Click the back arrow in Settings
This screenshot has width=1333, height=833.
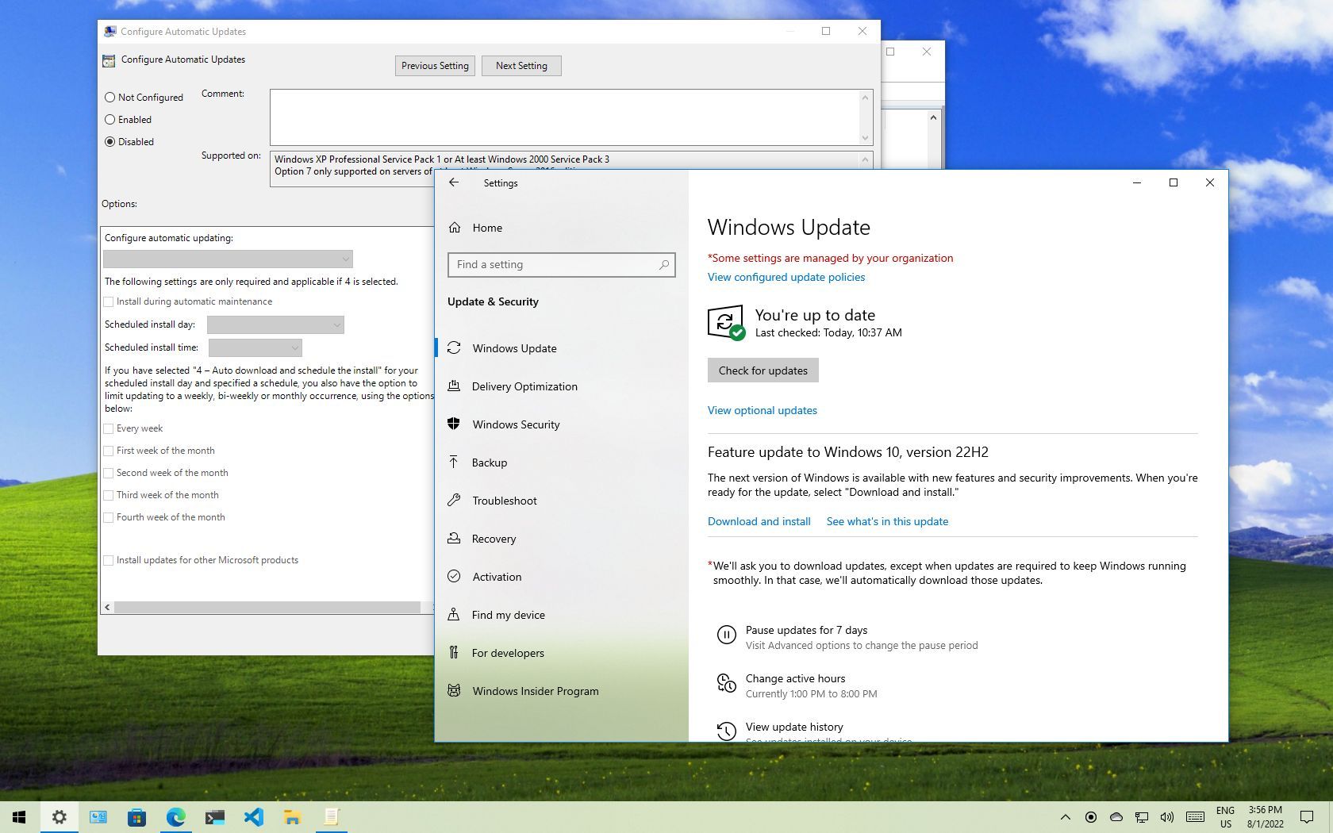coord(455,182)
